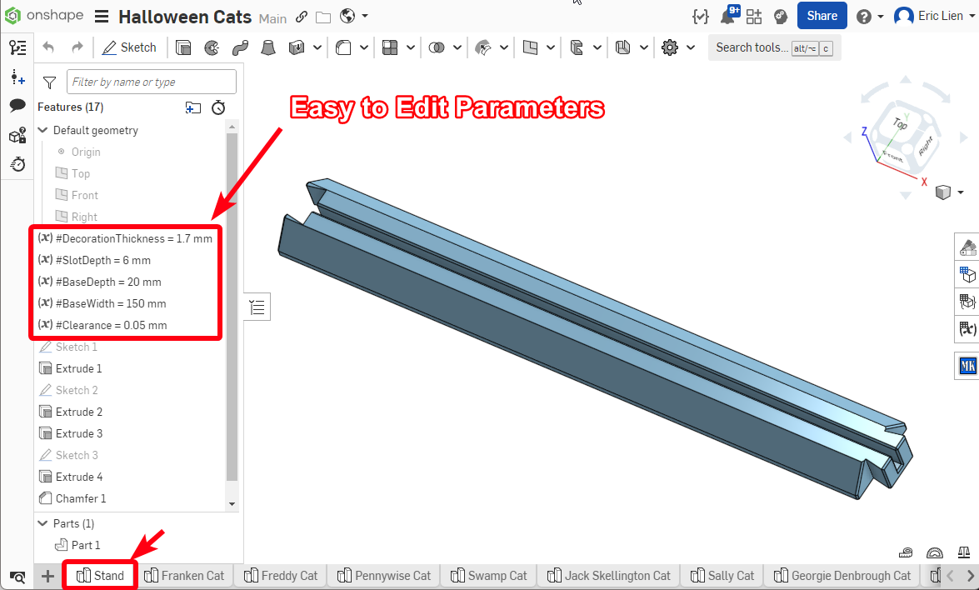Select the #DecorationThickness variable

click(125, 238)
